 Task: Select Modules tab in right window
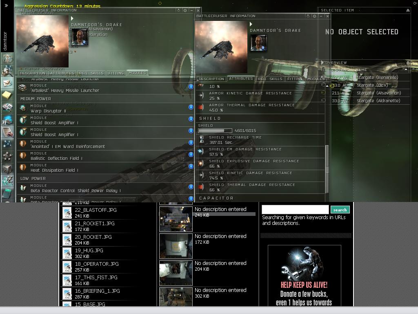(x=316, y=79)
